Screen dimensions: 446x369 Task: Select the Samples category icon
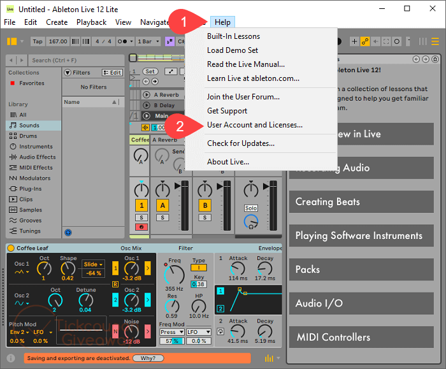click(x=13, y=210)
